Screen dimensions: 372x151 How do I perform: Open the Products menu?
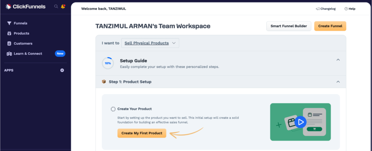coord(21,33)
